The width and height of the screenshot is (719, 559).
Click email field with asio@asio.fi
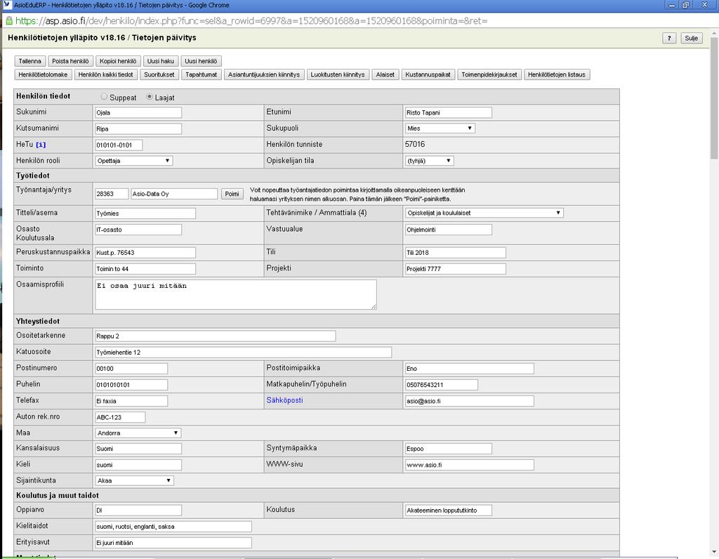(x=469, y=401)
